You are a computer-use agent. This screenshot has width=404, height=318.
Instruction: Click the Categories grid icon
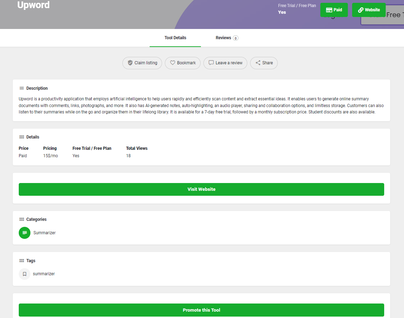tap(22, 219)
